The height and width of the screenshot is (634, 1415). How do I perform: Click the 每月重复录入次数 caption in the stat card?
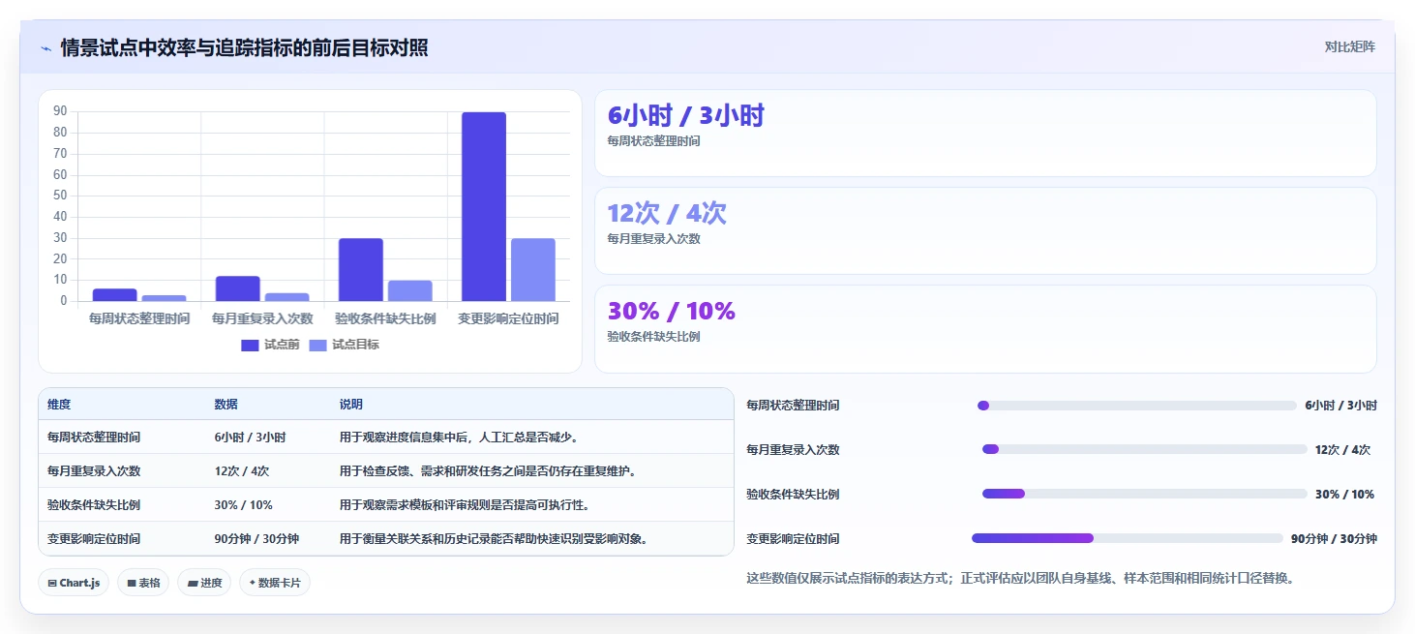tap(653, 239)
